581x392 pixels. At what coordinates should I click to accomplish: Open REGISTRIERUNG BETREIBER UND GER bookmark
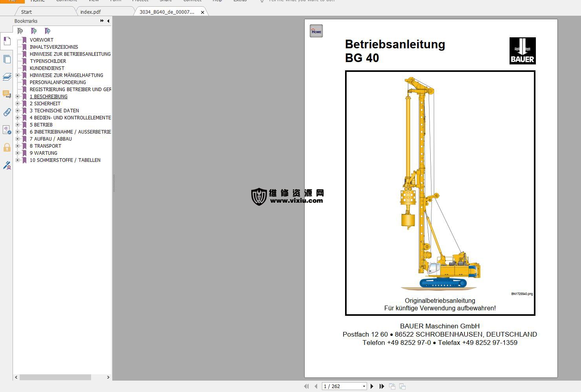pyautogui.click(x=71, y=89)
